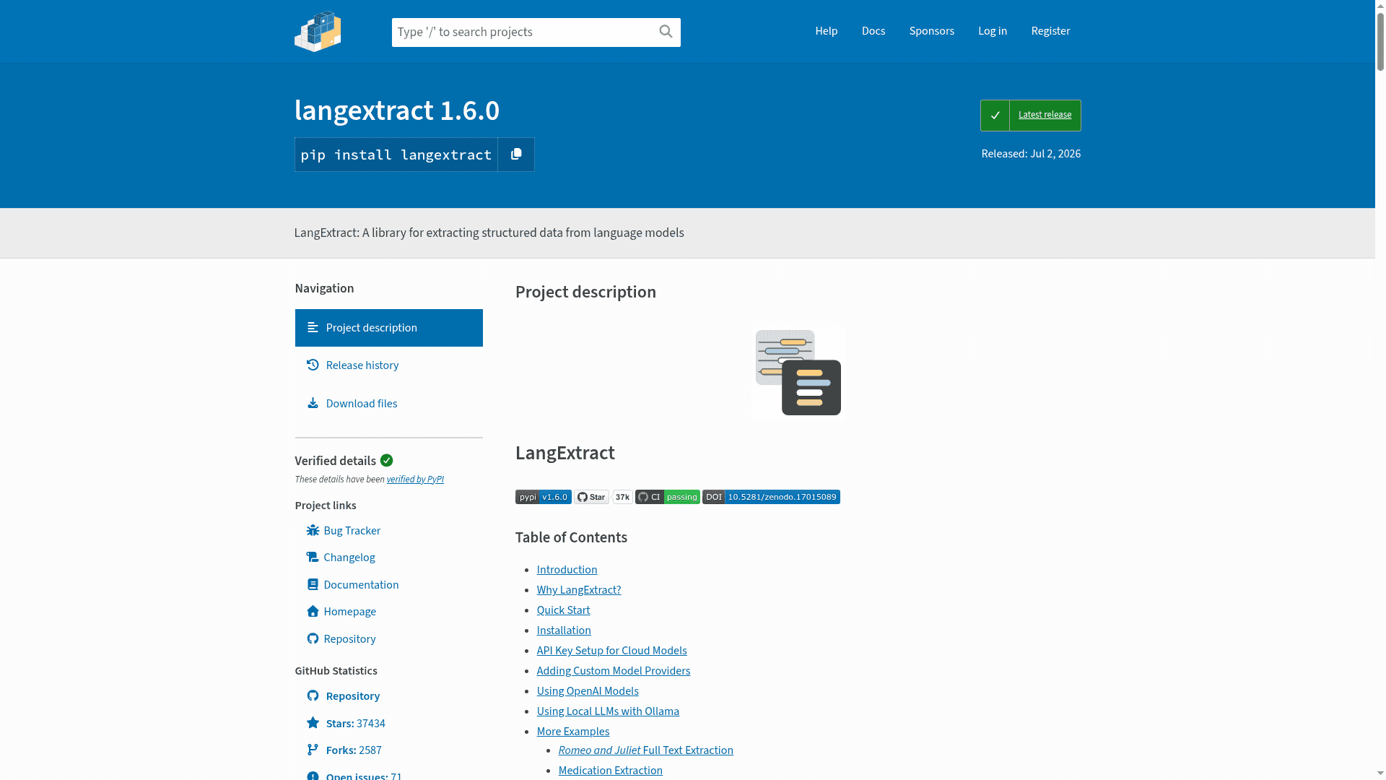Click the verified green check badge
The image size is (1386, 780).
(x=387, y=461)
